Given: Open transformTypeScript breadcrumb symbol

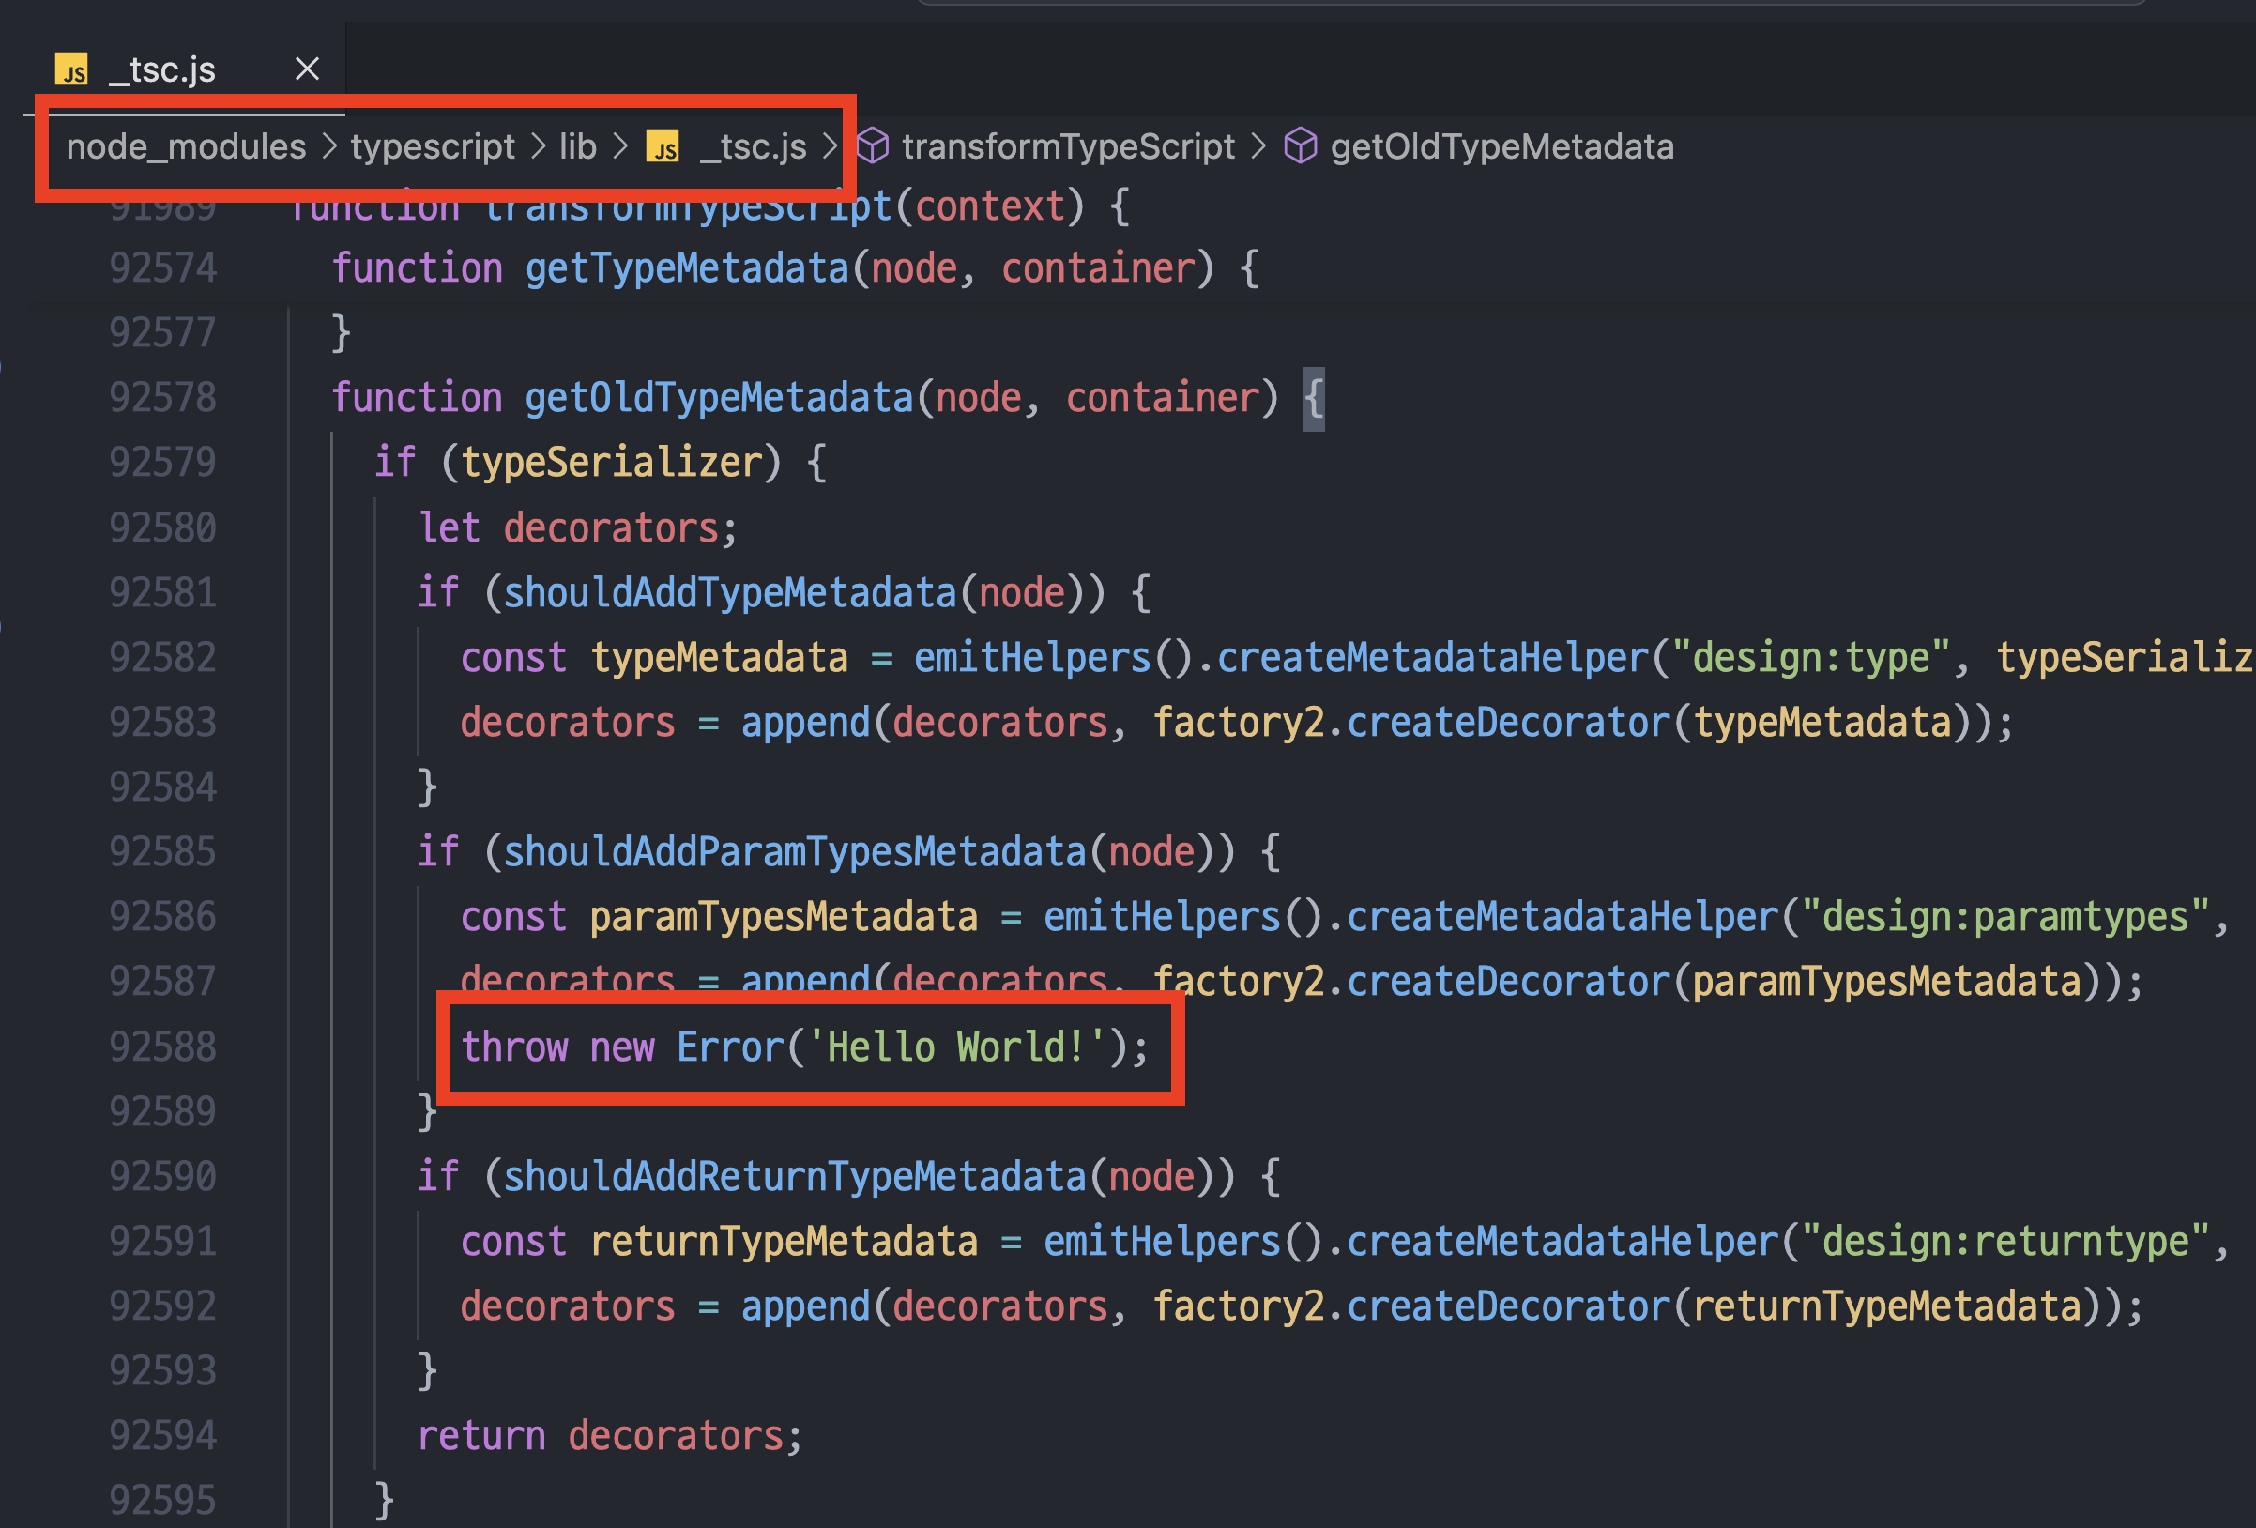Looking at the screenshot, I should (x=1068, y=146).
